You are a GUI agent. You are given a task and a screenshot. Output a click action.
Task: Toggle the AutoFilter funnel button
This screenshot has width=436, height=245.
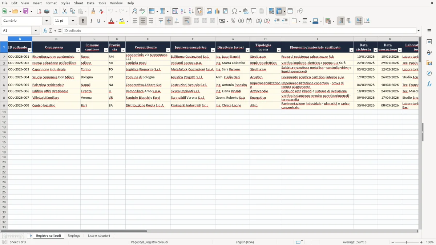(199, 11)
